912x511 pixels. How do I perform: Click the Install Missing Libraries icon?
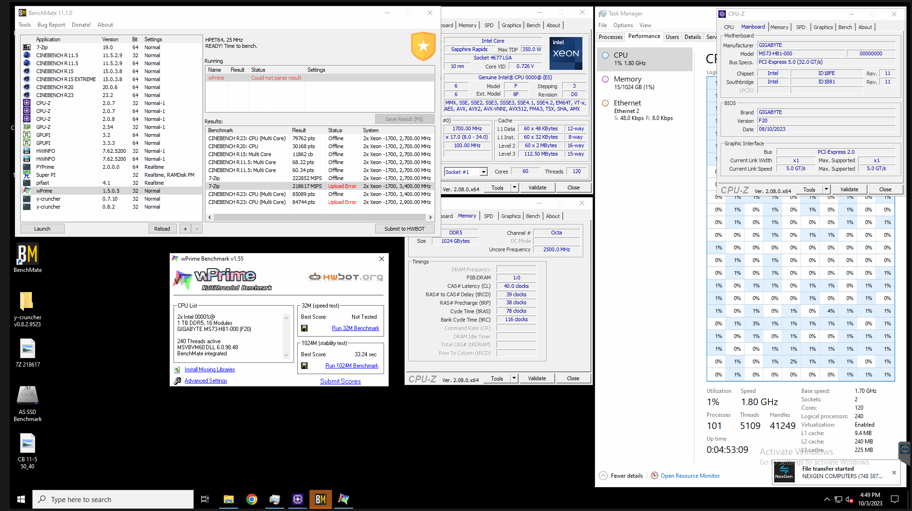(177, 369)
